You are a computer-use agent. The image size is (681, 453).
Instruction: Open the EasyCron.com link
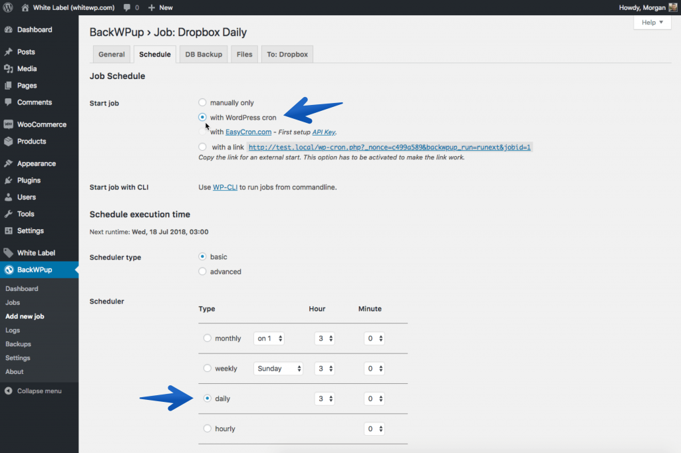(x=249, y=132)
